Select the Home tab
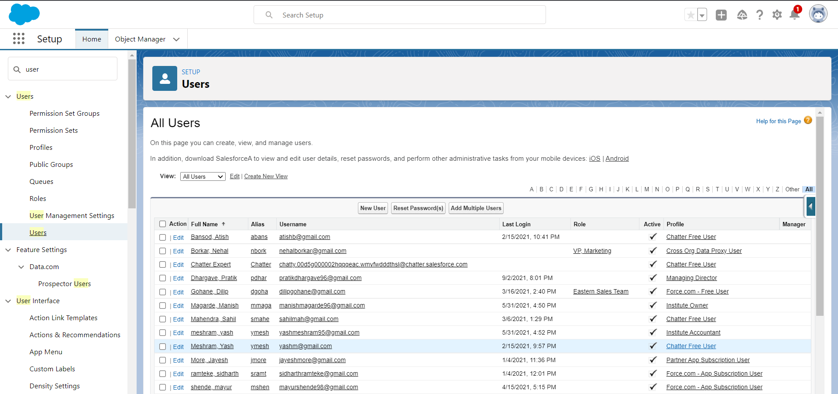 click(92, 39)
